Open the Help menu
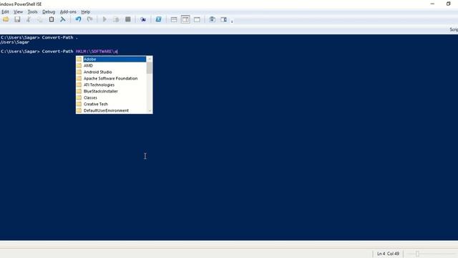 pos(86,11)
